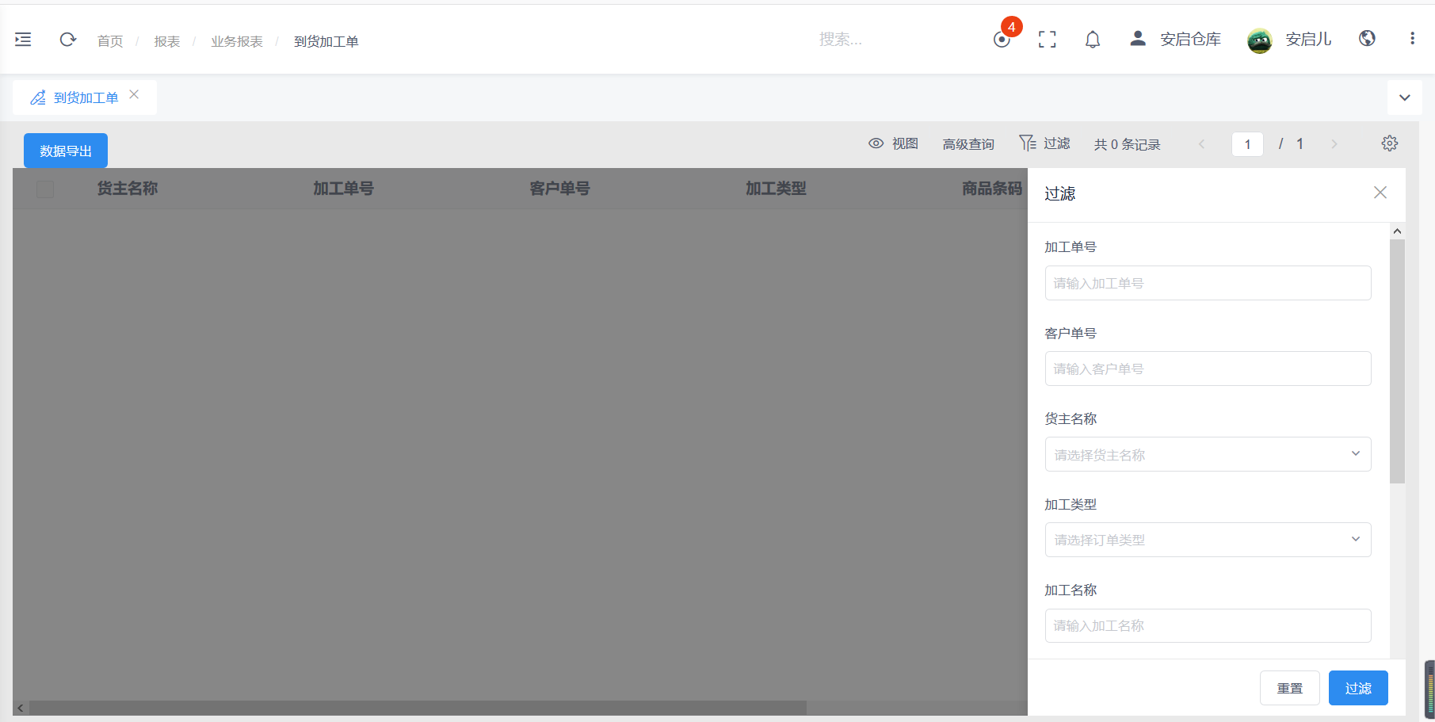This screenshot has height=722, width=1435.
Task: Click the blue 过滤 apply button
Action: (x=1358, y=688)
